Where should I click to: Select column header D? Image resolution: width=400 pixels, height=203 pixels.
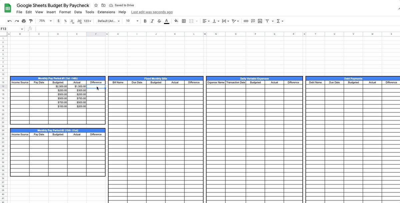click(x=58, y=34)
